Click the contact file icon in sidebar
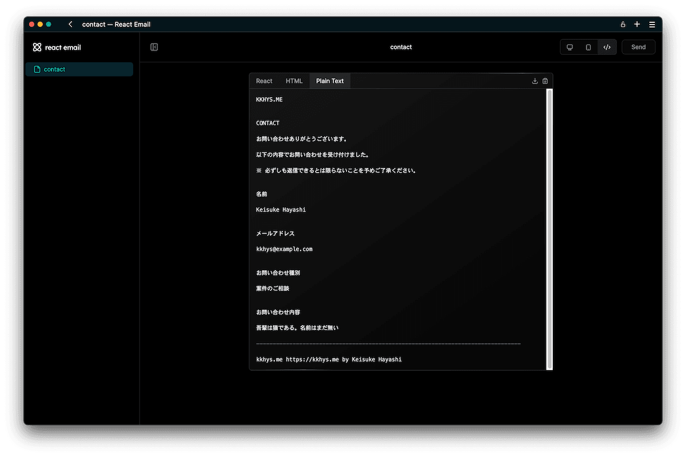Image resolution: width=686 pixels, height=457 pixels. [x=37, y=69]
